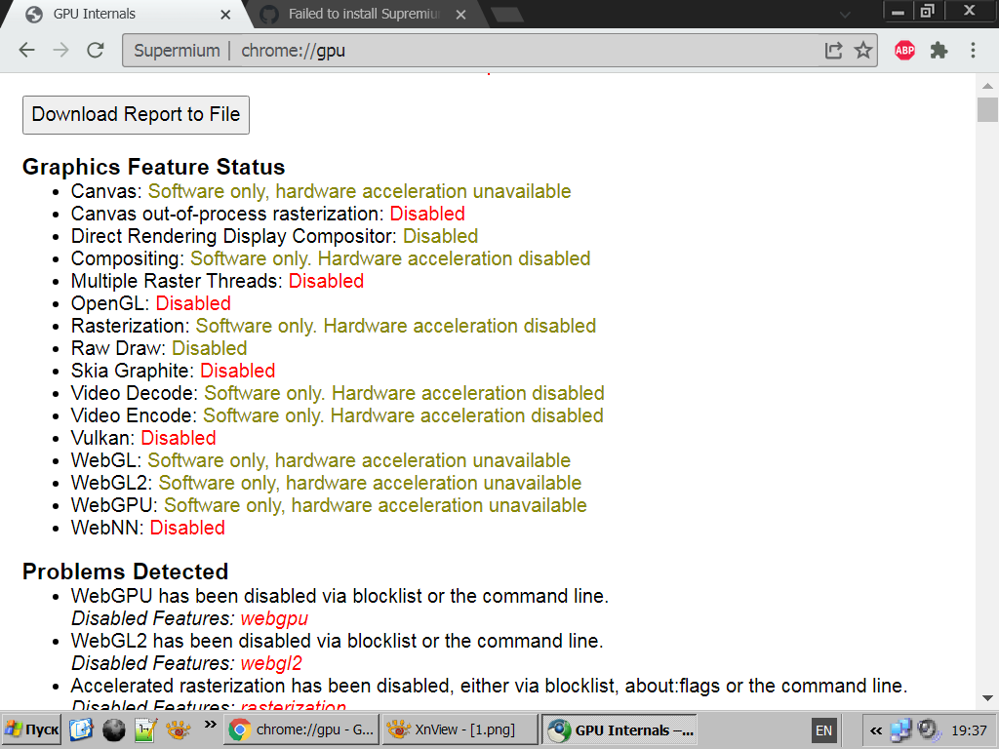Click the Download Report to File button
Screen dimensions: 999x749
[x=136, y=115]
